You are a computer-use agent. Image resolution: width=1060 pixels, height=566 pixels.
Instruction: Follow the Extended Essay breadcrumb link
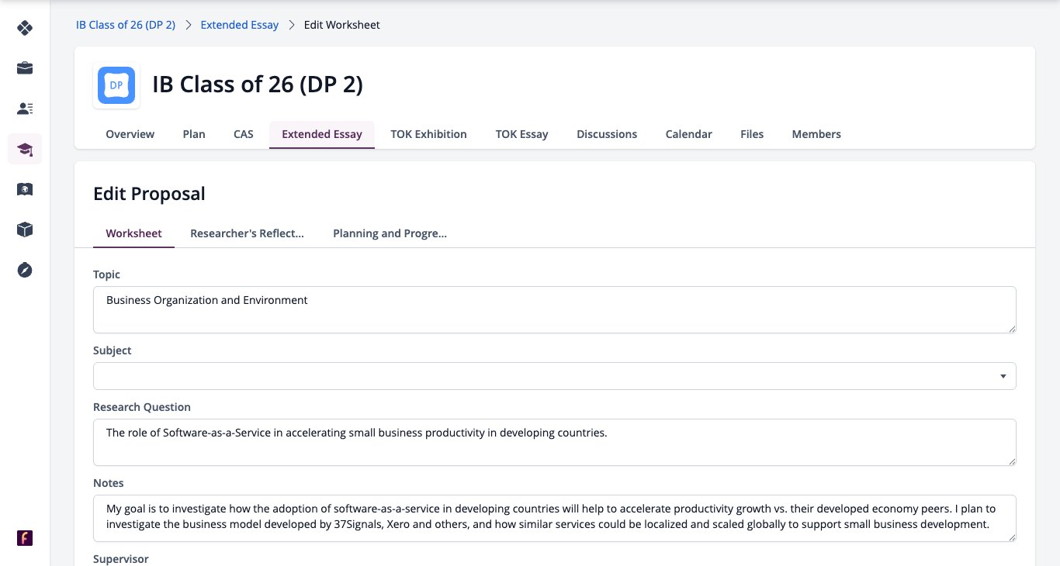pyautogui.click(x=240, y=25)
